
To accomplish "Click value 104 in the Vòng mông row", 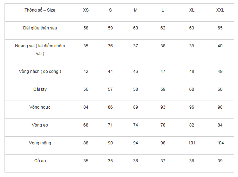I will point(220,143).
